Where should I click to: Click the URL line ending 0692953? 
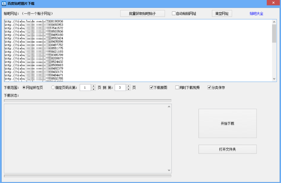[x=34, y=25]
